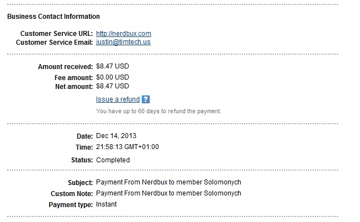Click the 60 days refund notice text
This screenshot has height=222, width=360.
click(x=158, y=111)
